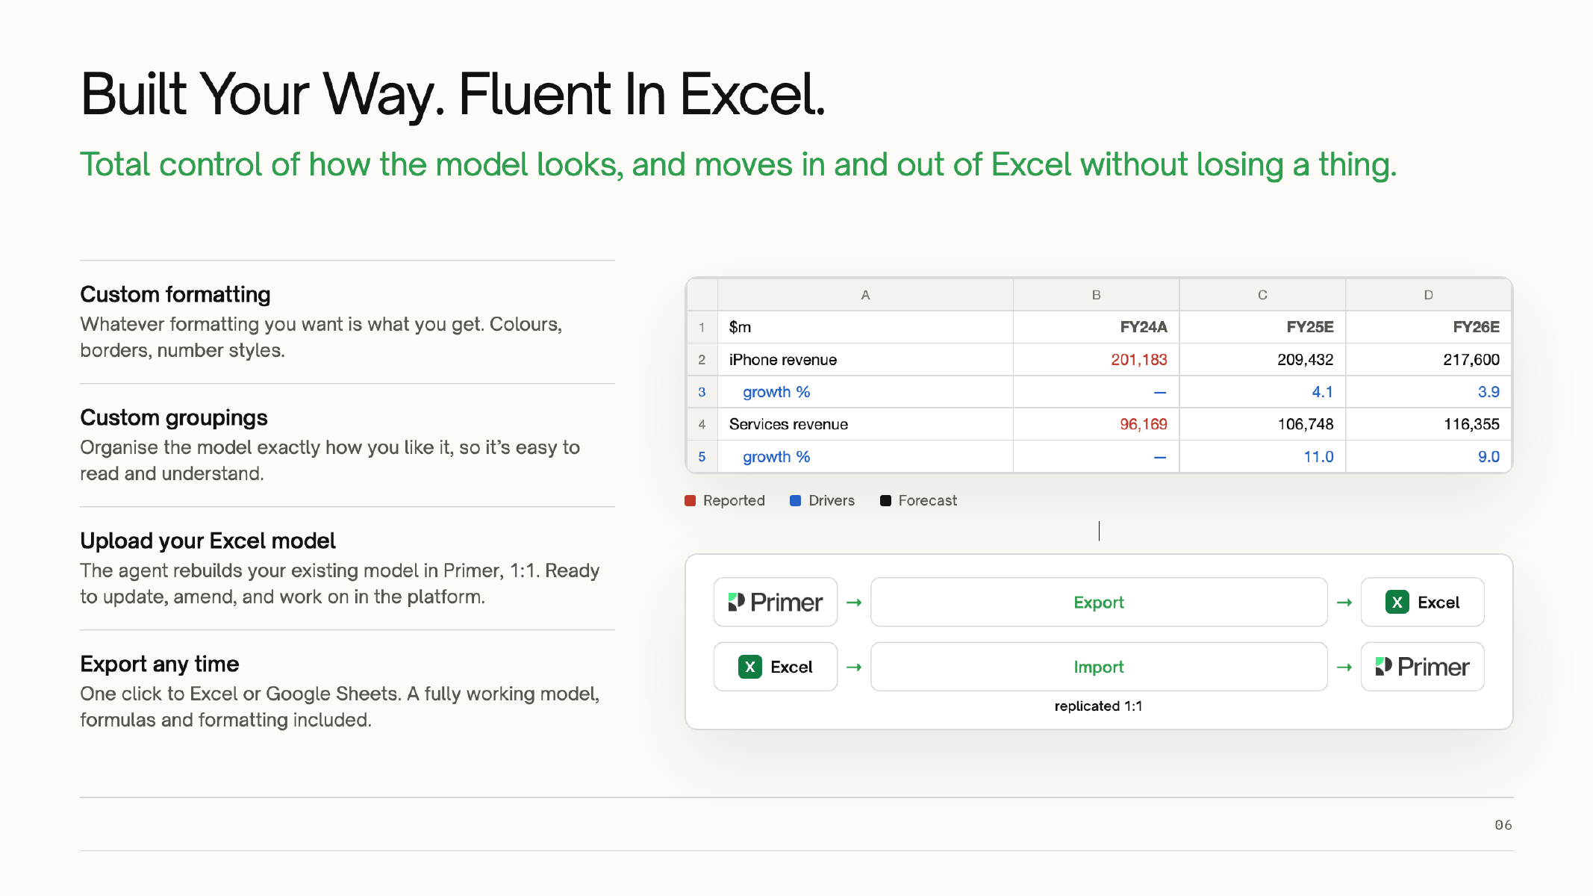Viewport: 1593px width, 896px height.
Task: Click the 'Reported' legend label
Action: tap(734, 500)
